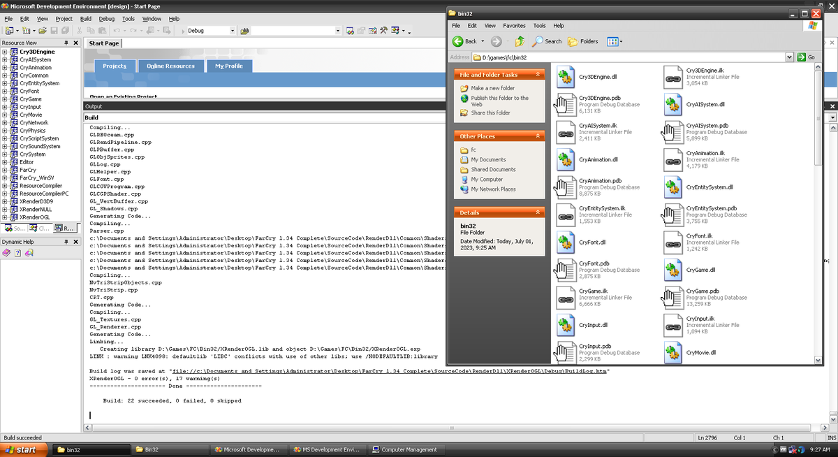The width and height of the screenshot is (838, 457).
Task: Click the Windows Start button
Action: [25, 449]
